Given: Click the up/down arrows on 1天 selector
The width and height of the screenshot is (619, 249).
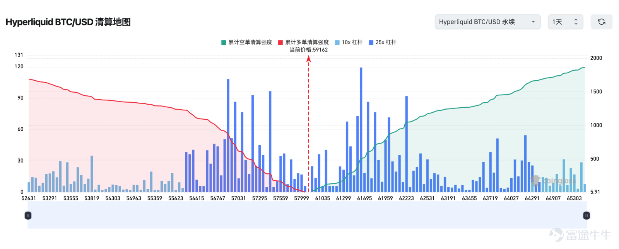Looking at the screenshot, I should 576,22.
